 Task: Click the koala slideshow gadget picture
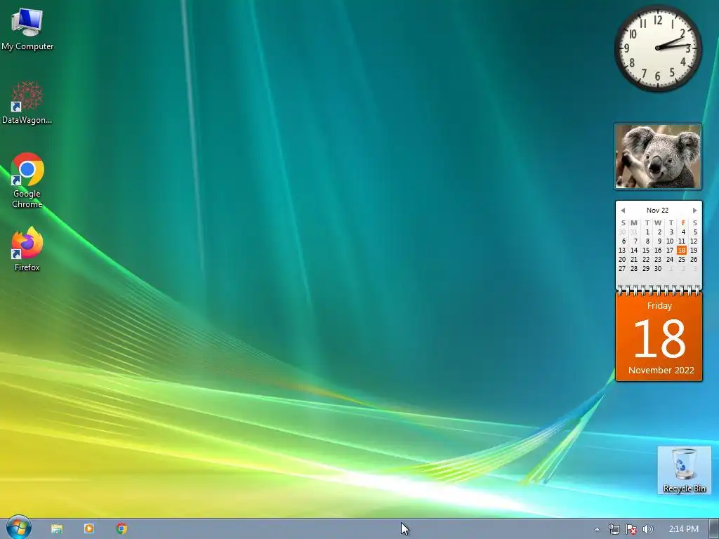(x=658, y=157)
